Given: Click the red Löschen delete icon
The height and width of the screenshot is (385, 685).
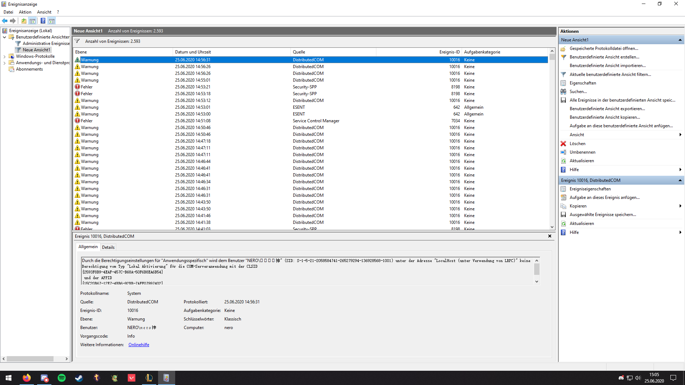Looking at the screenshot, I should click(563, 144).
